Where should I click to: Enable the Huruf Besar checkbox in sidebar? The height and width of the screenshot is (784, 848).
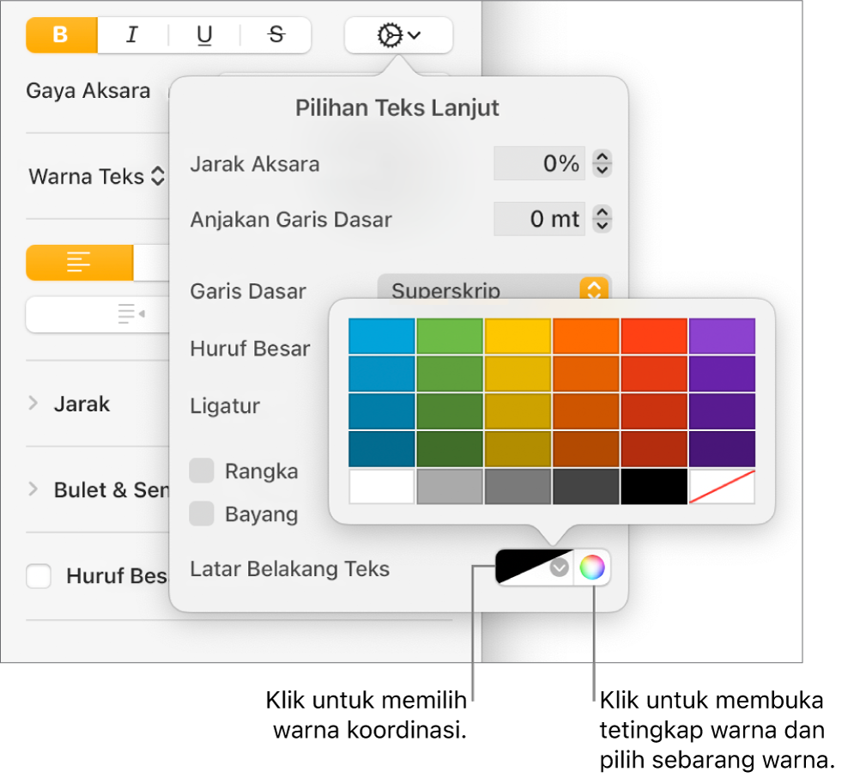point(39,575)
